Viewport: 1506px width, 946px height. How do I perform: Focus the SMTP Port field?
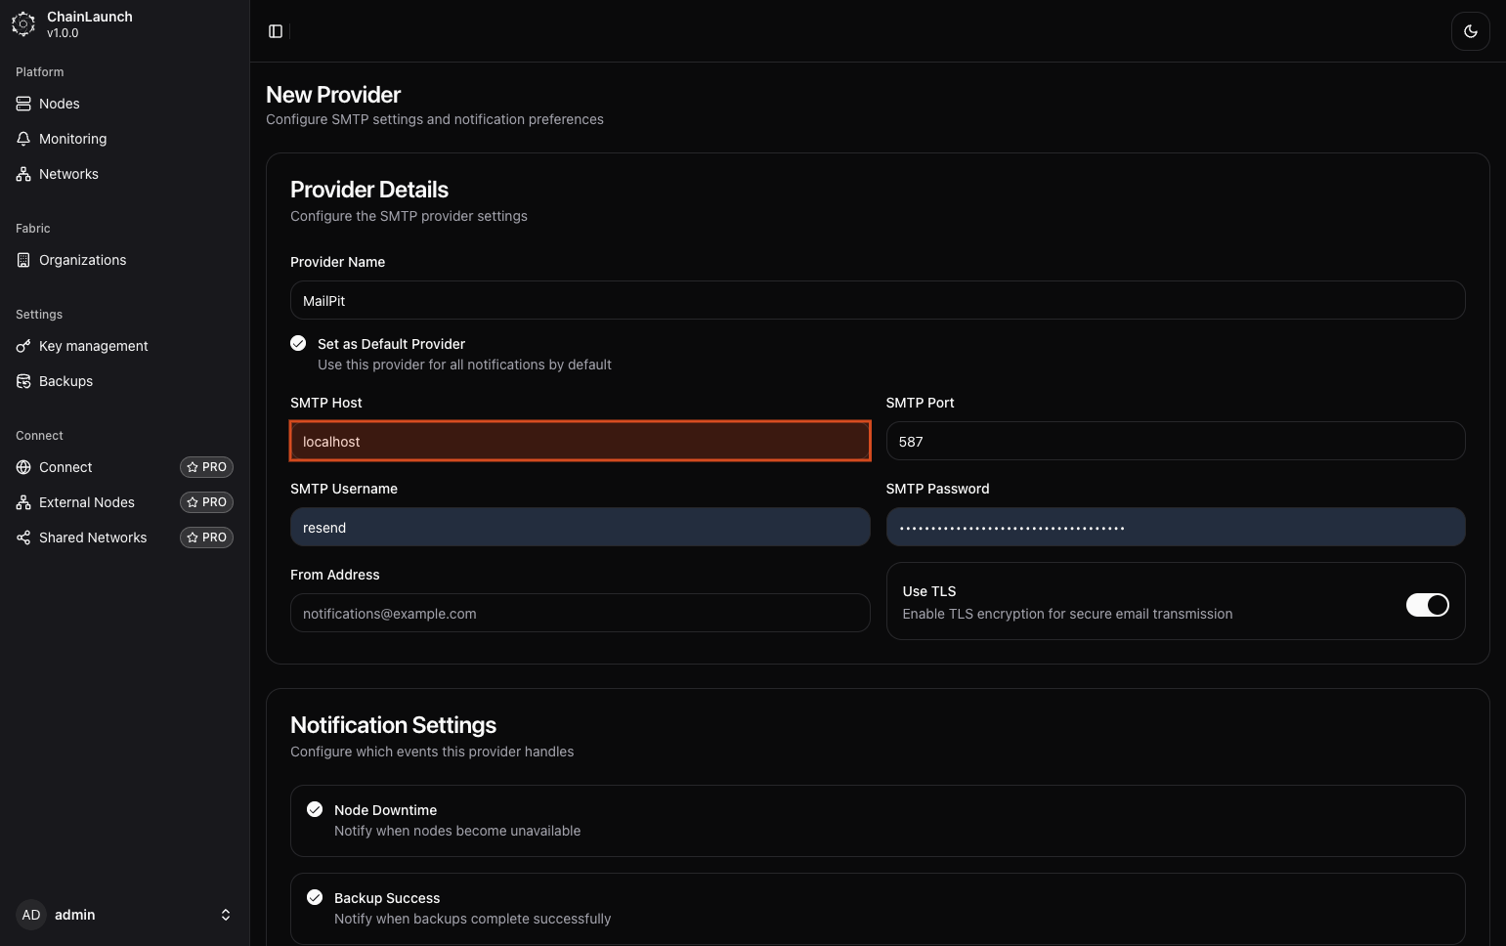coord(1175,441)
